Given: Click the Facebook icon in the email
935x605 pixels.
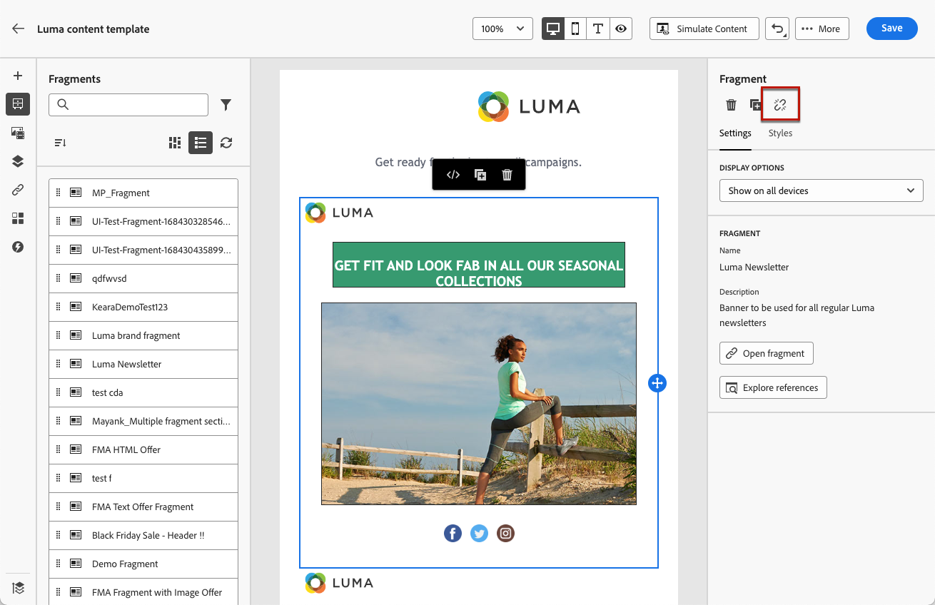Looking at the screenshot, I should pyautogui.click(x=453, y=533).
